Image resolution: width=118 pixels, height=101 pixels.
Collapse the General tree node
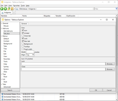[2, 23]
